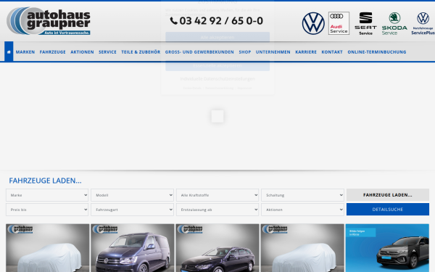
Task: Call the phone number 03 42 92 / 65 0-0
Action: (221, 21)
